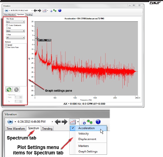The image size is (163, 157).
Task: Choose Graph Settings in the Plot Settings menu
Action: (x=87, y=151)
